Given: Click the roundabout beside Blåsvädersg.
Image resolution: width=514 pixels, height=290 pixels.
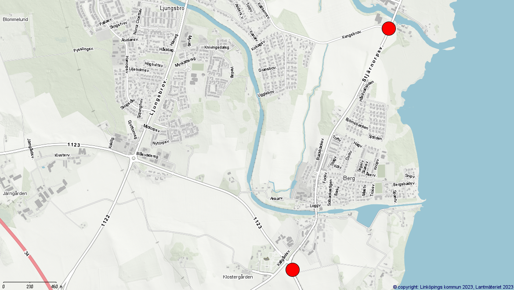Looking at the screenshot, I should click(133, 159).
